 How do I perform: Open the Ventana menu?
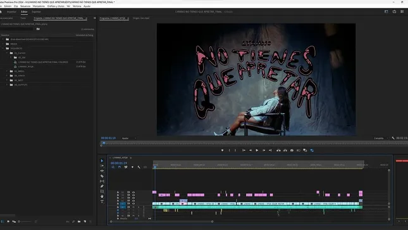click(77, 6)
